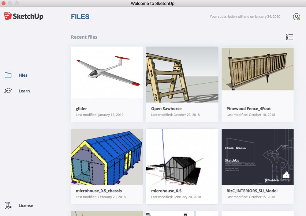Click the glider file name
Image resolution: width=306 pixels, height=216 pixels.
[81, 109]
